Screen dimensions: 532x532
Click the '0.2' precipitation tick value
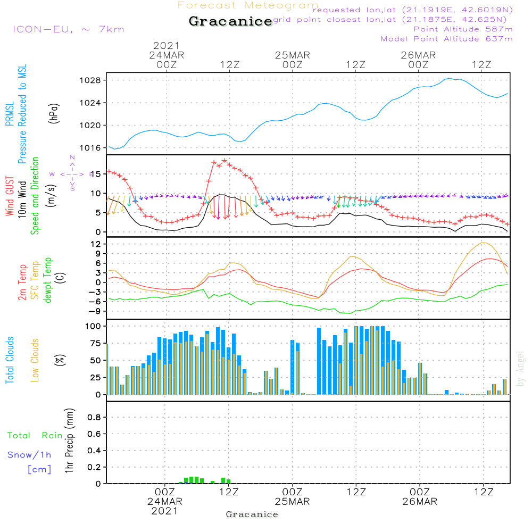(94, 467)
